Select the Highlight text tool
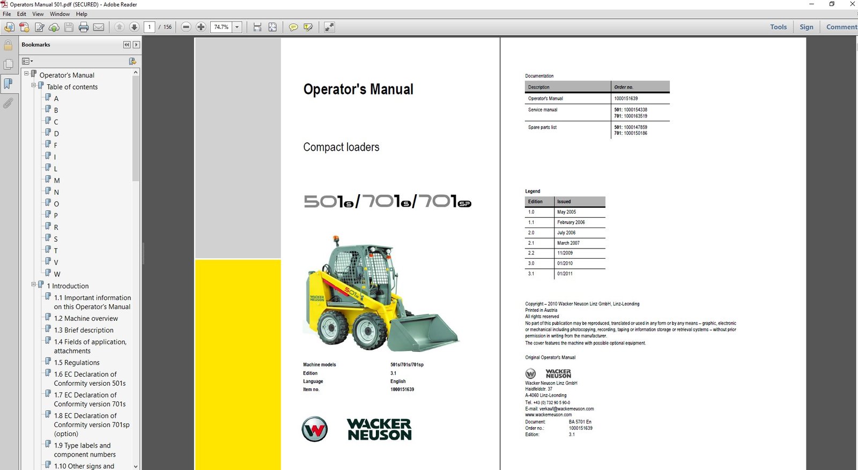This screenshot has height=470, width=858. tap(308, 27)
